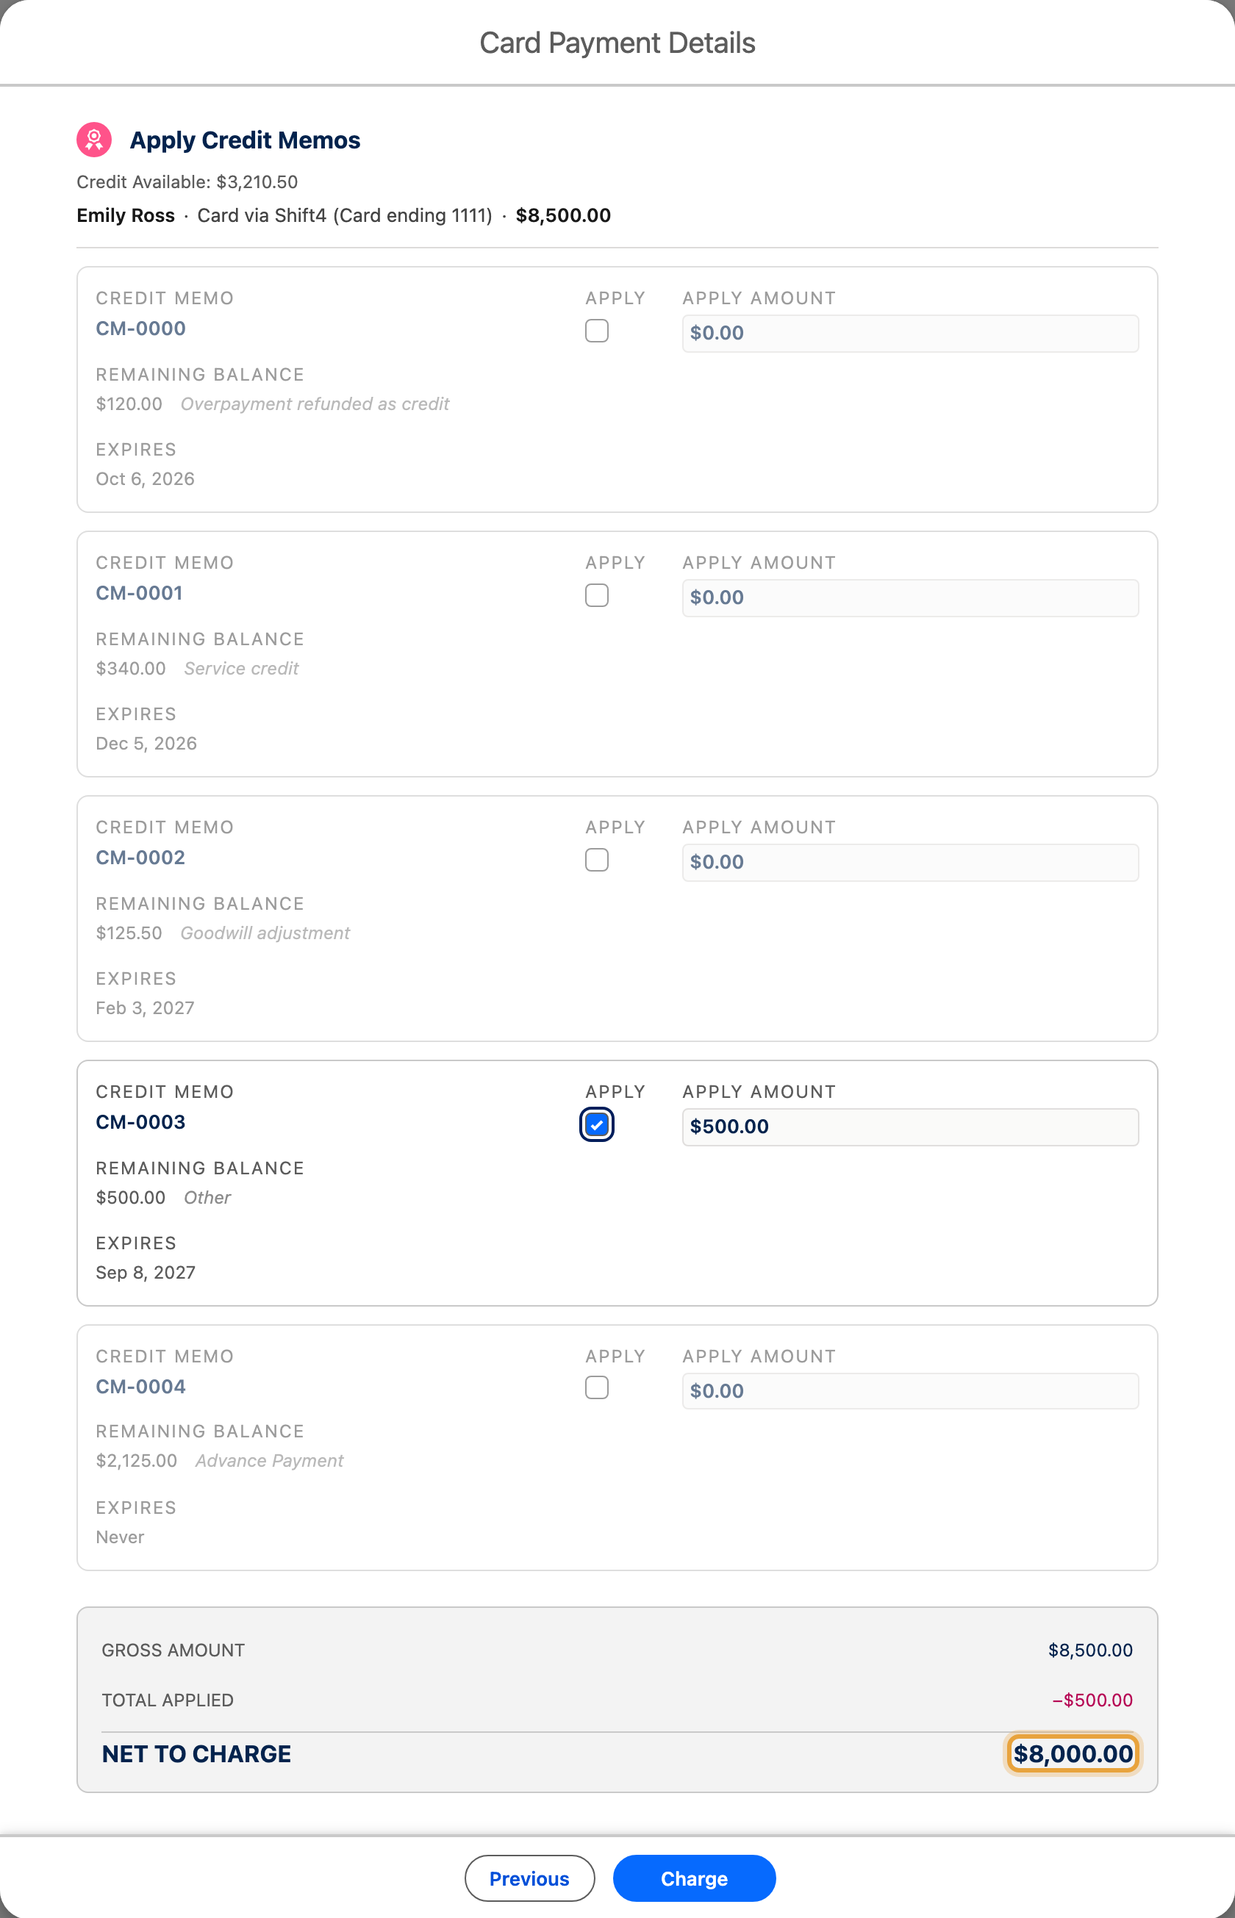The height and width of the screenshot is (1918, 1235).
Task: Click the CM-0004 apply amount input
Action: coord(910,1390)
